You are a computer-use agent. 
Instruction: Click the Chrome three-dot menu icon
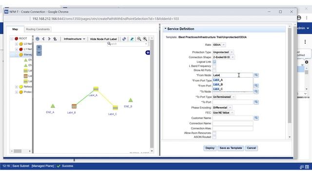307,18
